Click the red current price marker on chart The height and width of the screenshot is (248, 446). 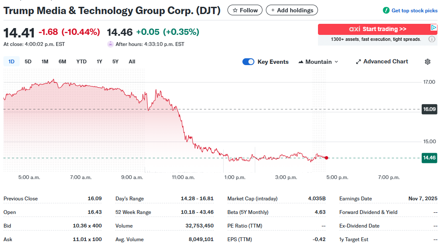[326, 158]
